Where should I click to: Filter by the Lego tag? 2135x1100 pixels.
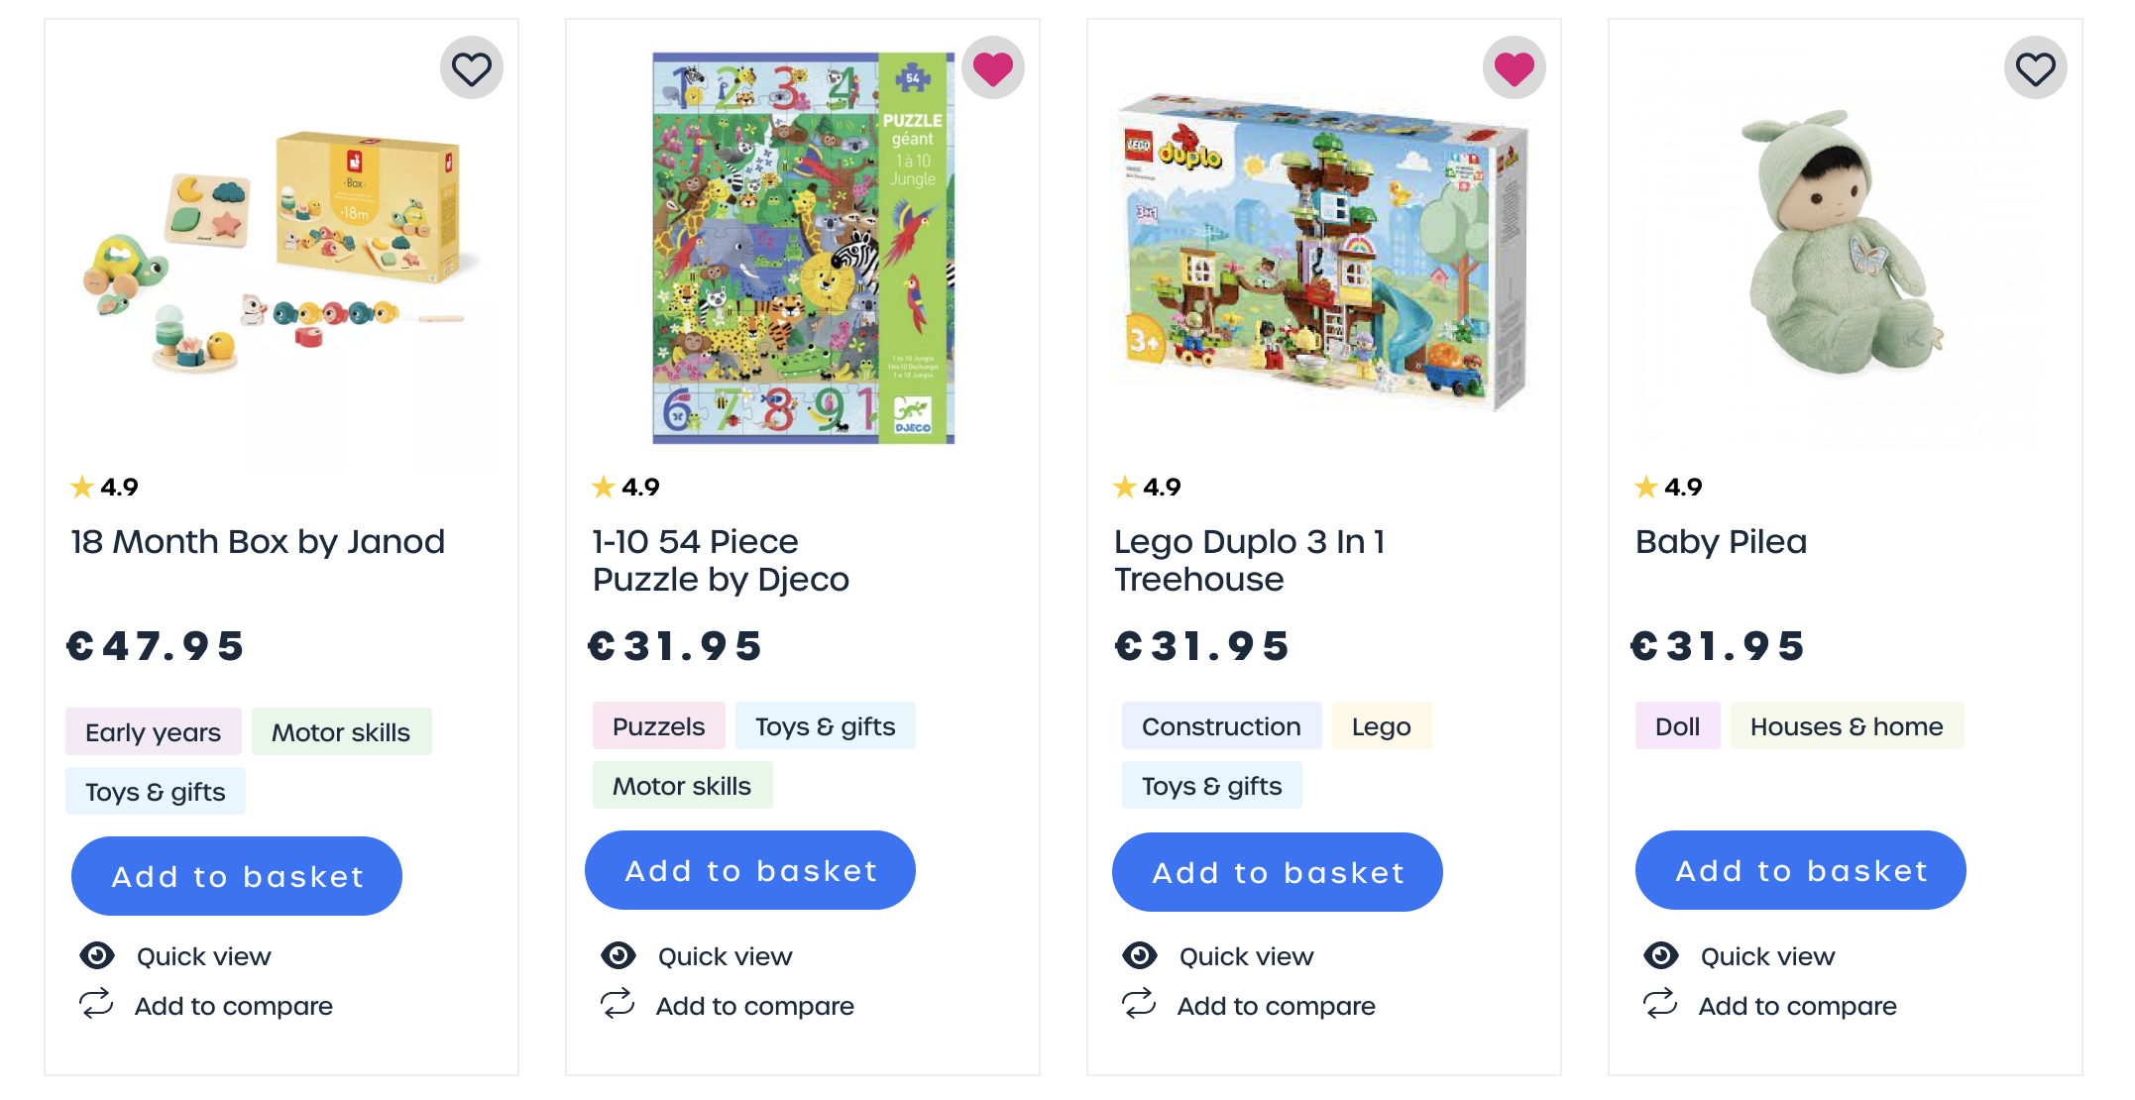1382,725
